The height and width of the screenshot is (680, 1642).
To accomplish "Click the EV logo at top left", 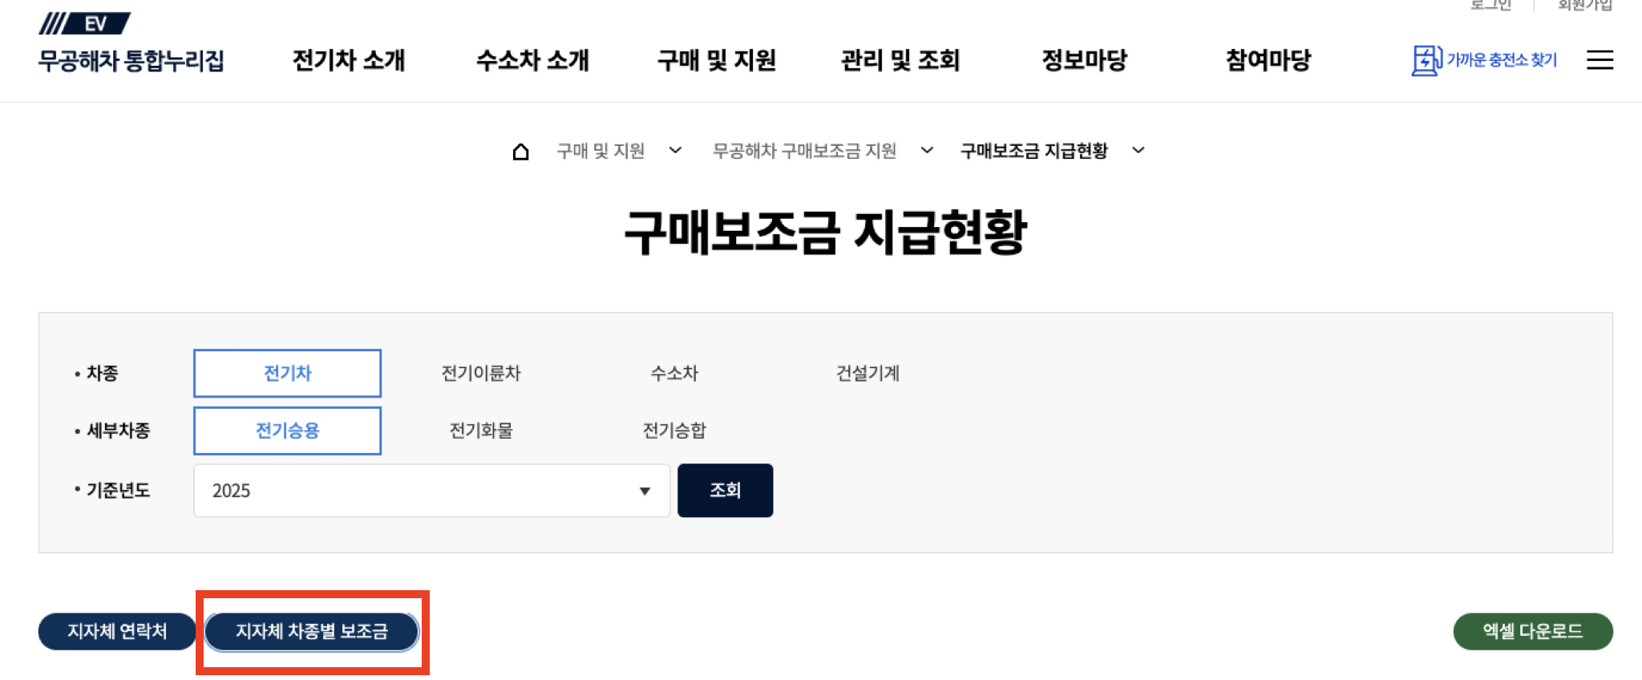I will coord(85,23).
